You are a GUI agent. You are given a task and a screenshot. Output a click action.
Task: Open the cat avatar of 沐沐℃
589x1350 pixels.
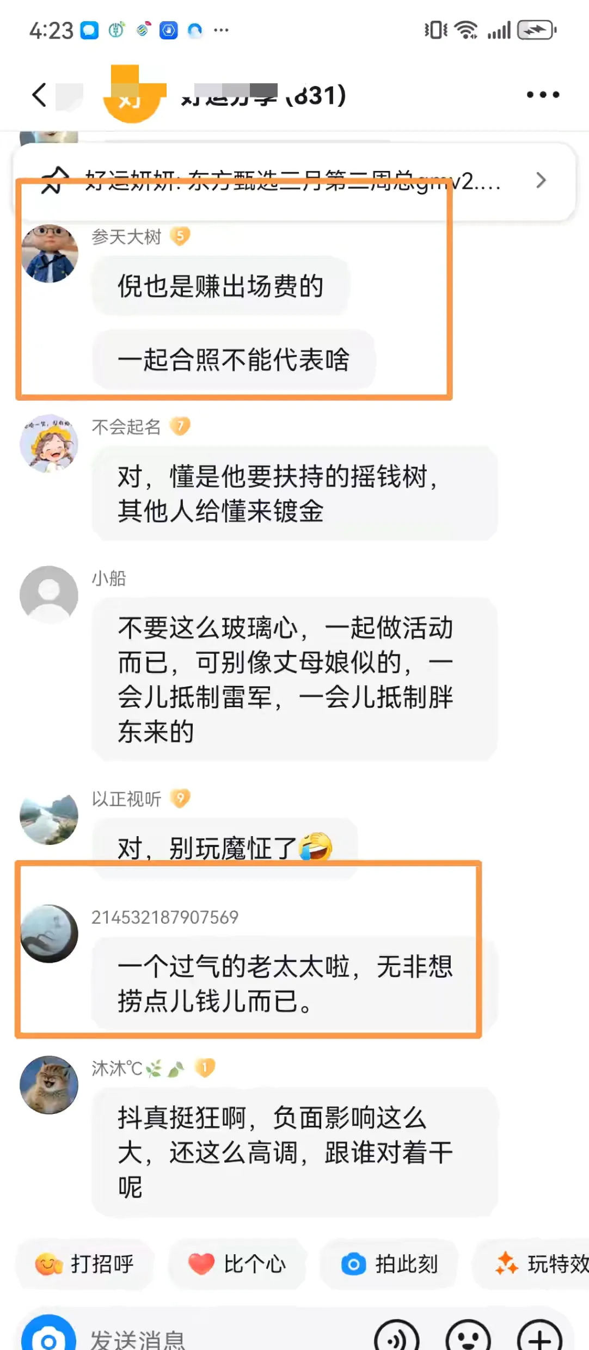coord(49,1085)
